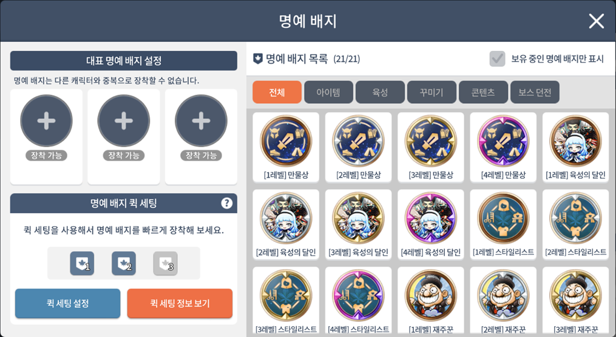The image size is (616, 337).
Task: Add badge to first 장착 가능 slot
Action: point(46,121)
